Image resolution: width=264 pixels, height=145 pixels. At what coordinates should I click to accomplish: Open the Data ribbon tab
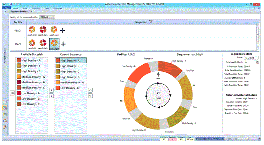click(x=25, y=8)
